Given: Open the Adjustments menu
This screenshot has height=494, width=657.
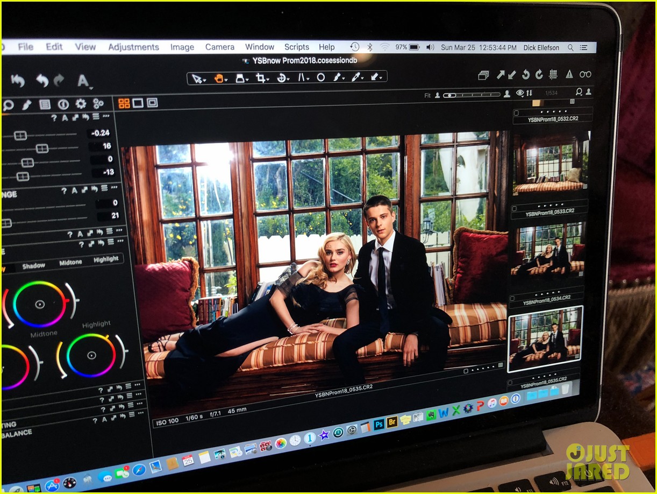Looking at the screenshot, I should (x=134, y=47).
